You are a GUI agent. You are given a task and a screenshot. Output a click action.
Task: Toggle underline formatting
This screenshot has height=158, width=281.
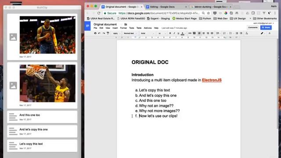click(178, 33)
